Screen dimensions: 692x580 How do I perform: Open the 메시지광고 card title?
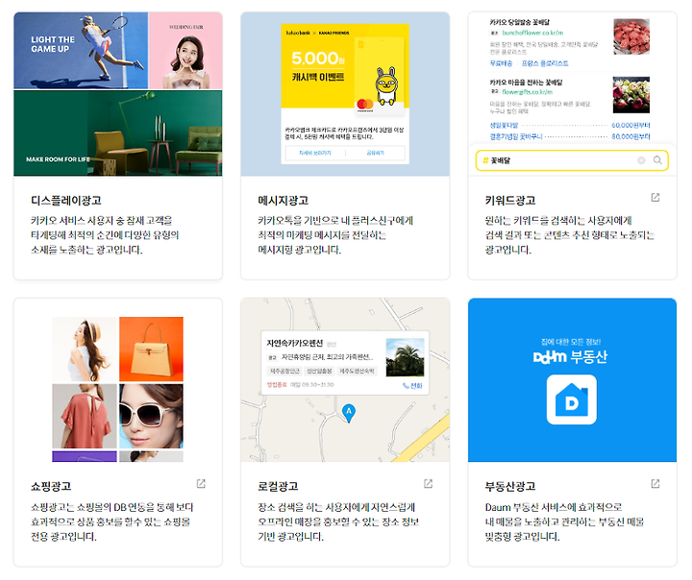[x=283, y=201]
